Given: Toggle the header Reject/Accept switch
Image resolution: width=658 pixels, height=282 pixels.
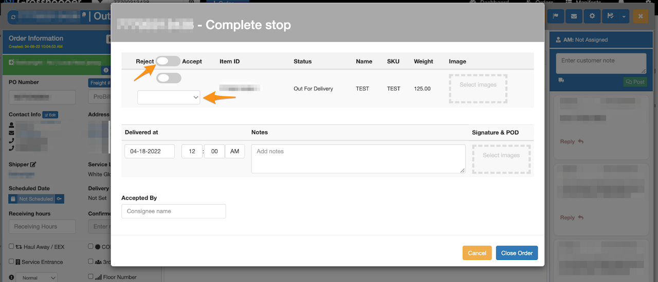Looking at the screenshot, I should tap(168, 61).
